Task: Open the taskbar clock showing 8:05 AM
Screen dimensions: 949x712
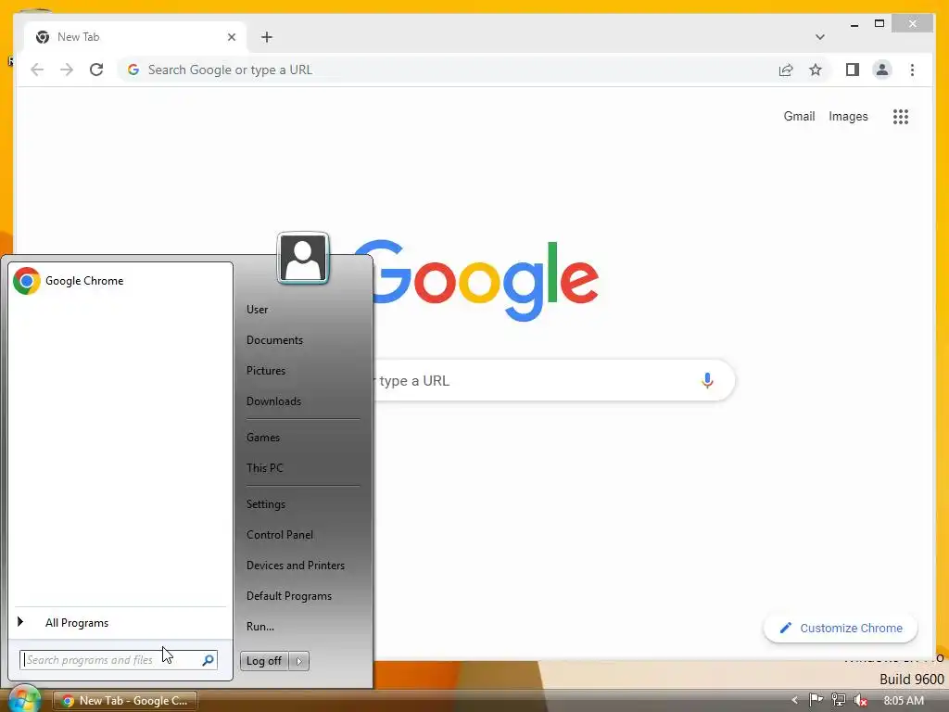Action: click(904, 701)
